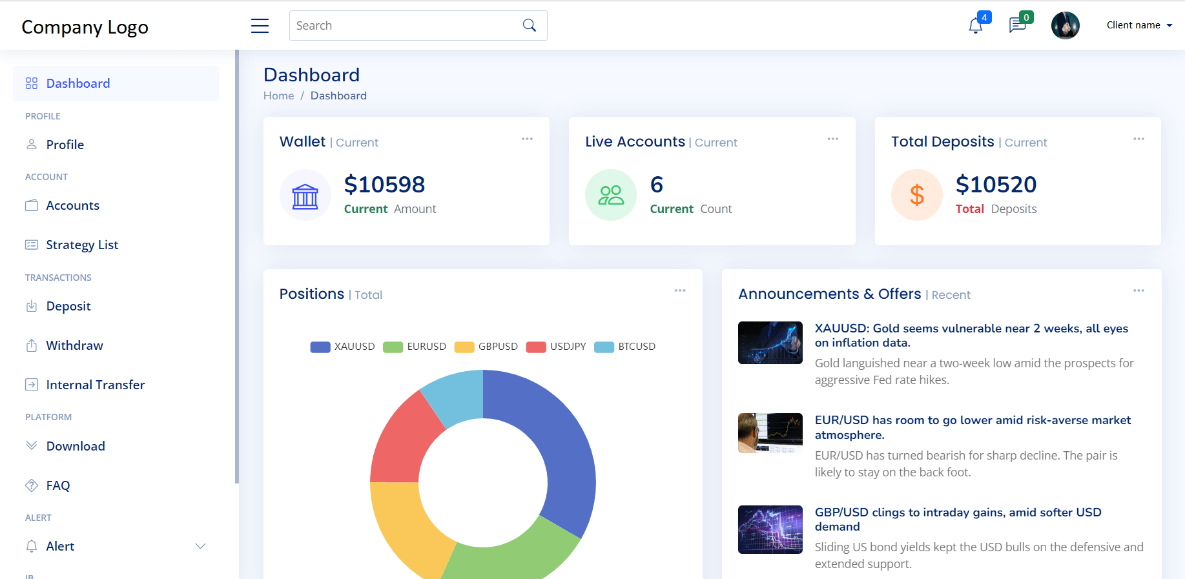Open the Client name dropdown
This screenshot has height=579, width=1185.
[x=1139, y=25]
